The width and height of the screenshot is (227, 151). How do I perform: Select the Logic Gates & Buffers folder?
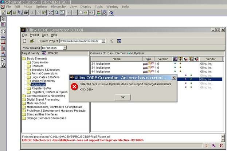point(45,77)
